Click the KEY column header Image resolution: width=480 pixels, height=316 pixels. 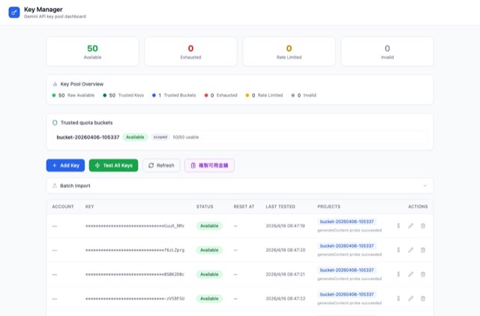click(90, 206)
